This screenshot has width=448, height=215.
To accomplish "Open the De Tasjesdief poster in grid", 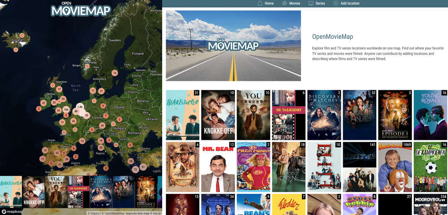I will tap(289, 115).
